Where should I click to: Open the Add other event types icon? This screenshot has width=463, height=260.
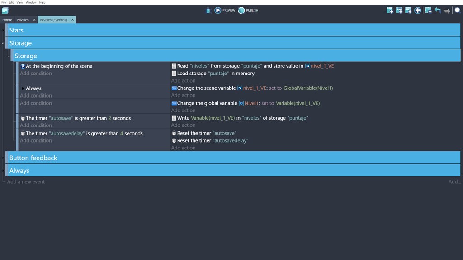tap(417, 10)
